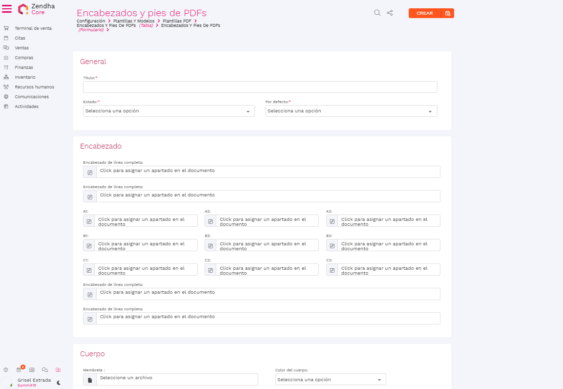The height and width of the screenshot is (389, 563).
Task: Go to Recursos humanos in sidebar
Action: pos(34,87)
